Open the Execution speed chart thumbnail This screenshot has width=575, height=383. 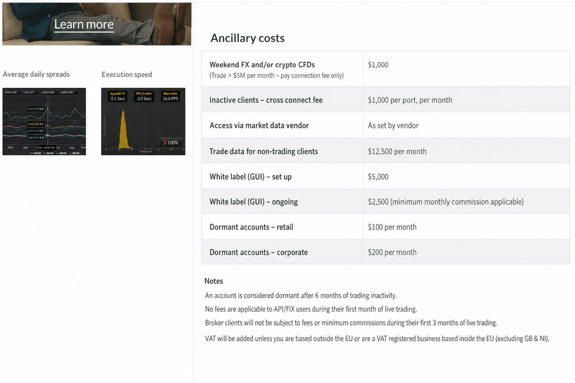click(x=143, y=122)
